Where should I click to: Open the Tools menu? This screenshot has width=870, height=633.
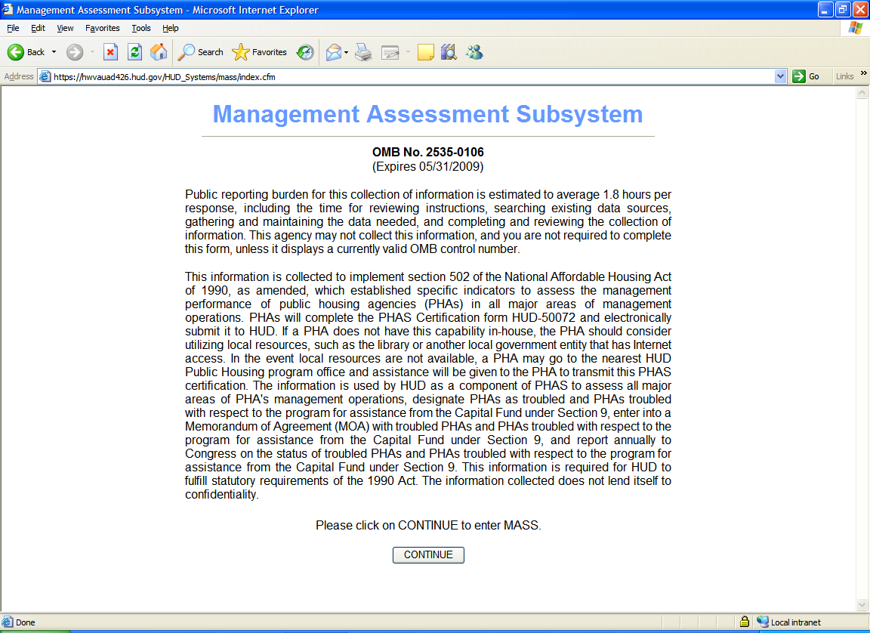tap(141, 28)
